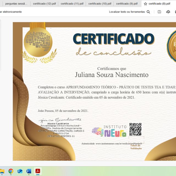The width and height of the screenshot is (176, 176).
Task: Click the Instituto Neuro logo
Action: coord(109,131)
